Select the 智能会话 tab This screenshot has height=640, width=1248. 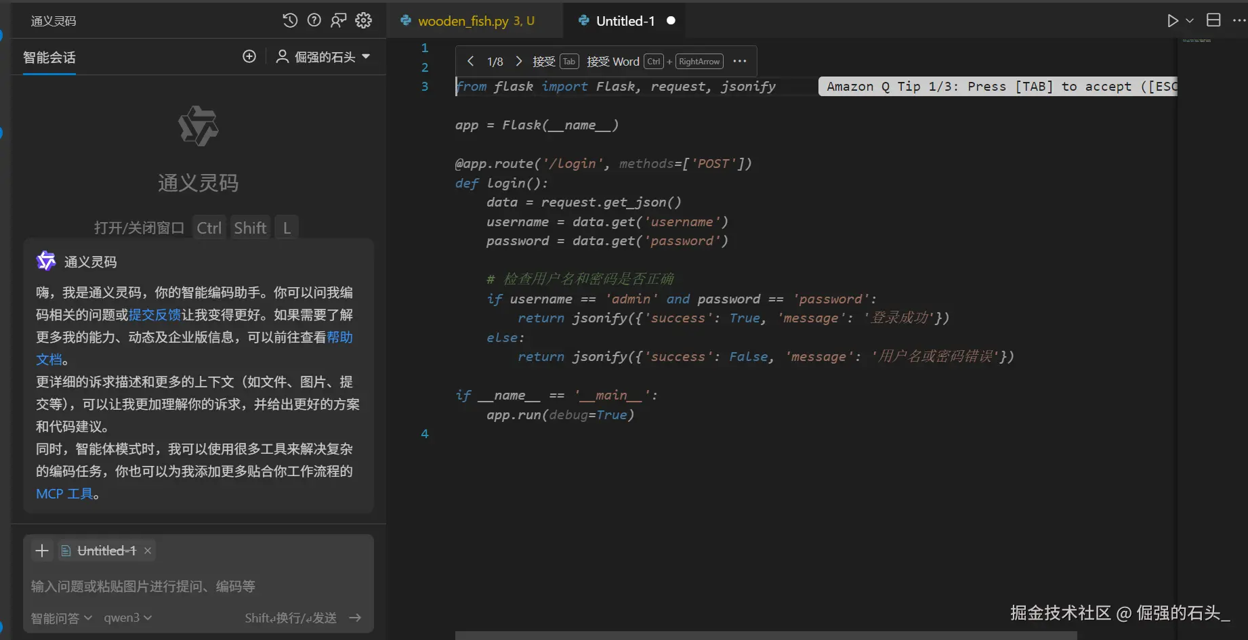[49, 58]
